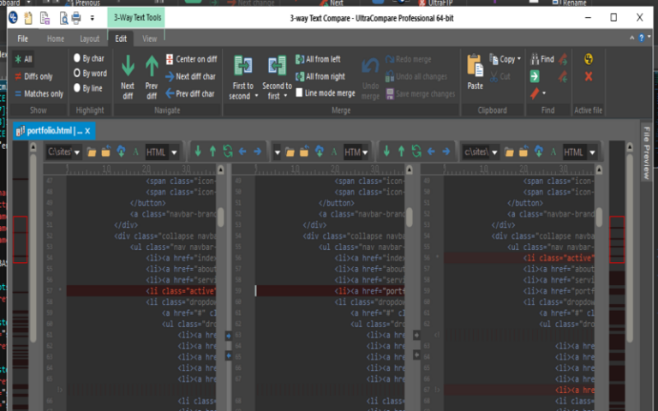
Task: Click the Paste clipboard icon
Action: click(475, 72)
